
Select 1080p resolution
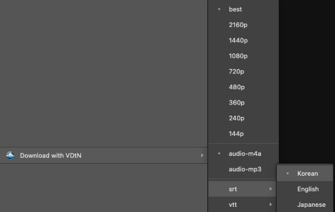point(238,56)
